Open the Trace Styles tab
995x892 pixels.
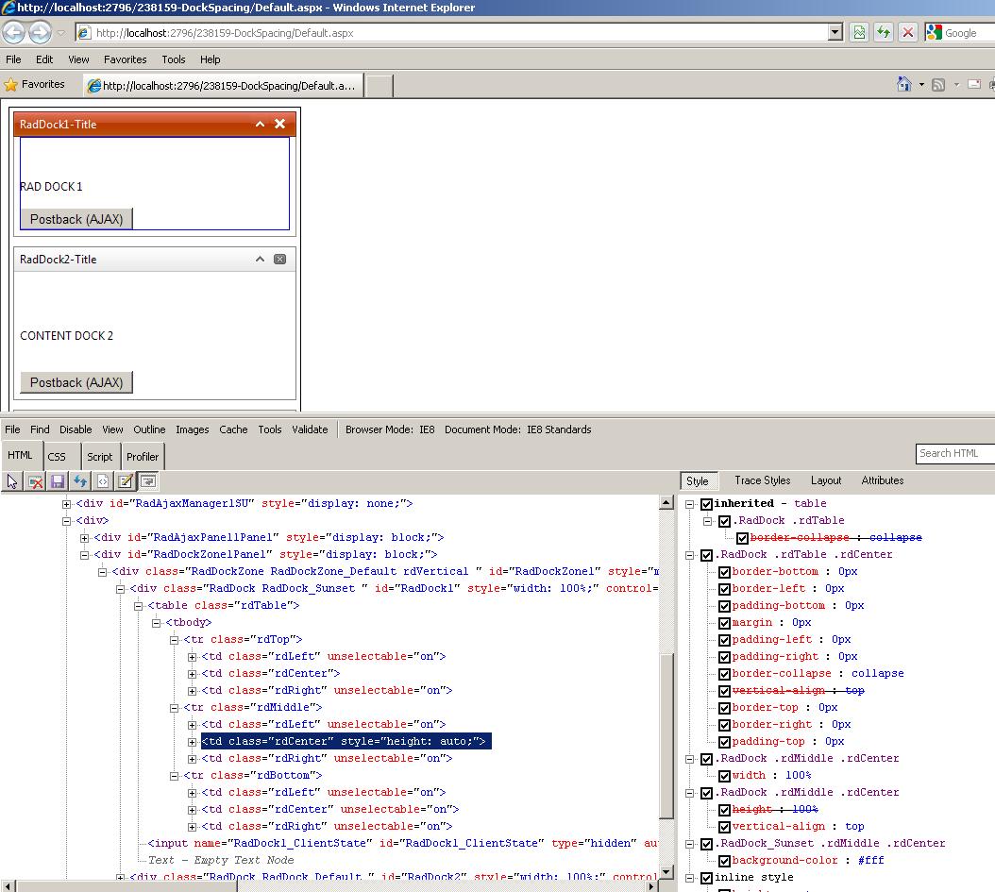pos(762,480)
